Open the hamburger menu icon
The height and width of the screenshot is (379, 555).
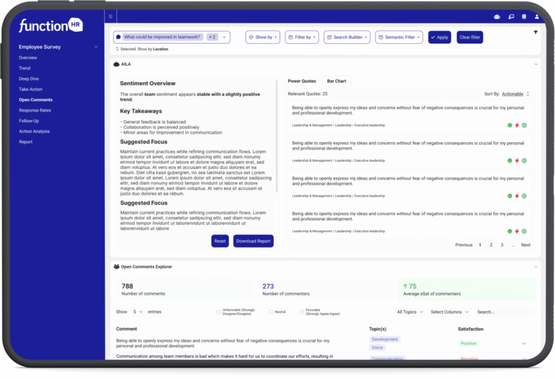click(111, 16)
